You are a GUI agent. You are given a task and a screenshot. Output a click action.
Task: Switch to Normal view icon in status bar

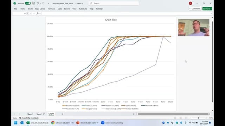pyautogui.click(x=175, y=118)
